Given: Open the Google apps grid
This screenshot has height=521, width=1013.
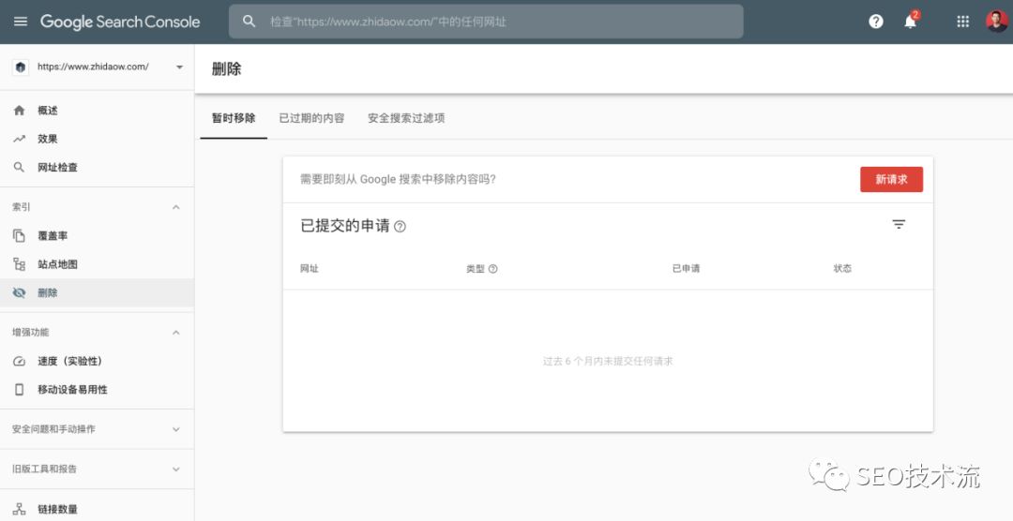Looking at the screenshot, I should 962,22.
